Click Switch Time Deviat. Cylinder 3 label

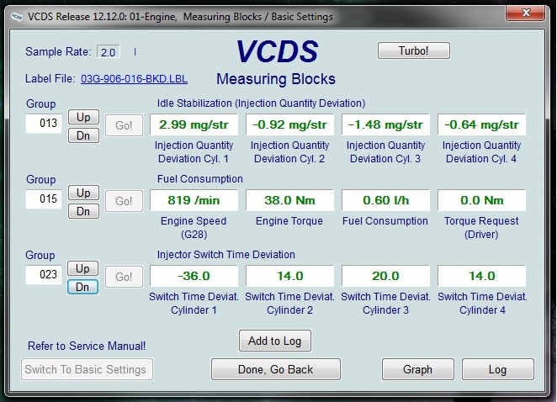pyautogui.click(x=386, y=304)
